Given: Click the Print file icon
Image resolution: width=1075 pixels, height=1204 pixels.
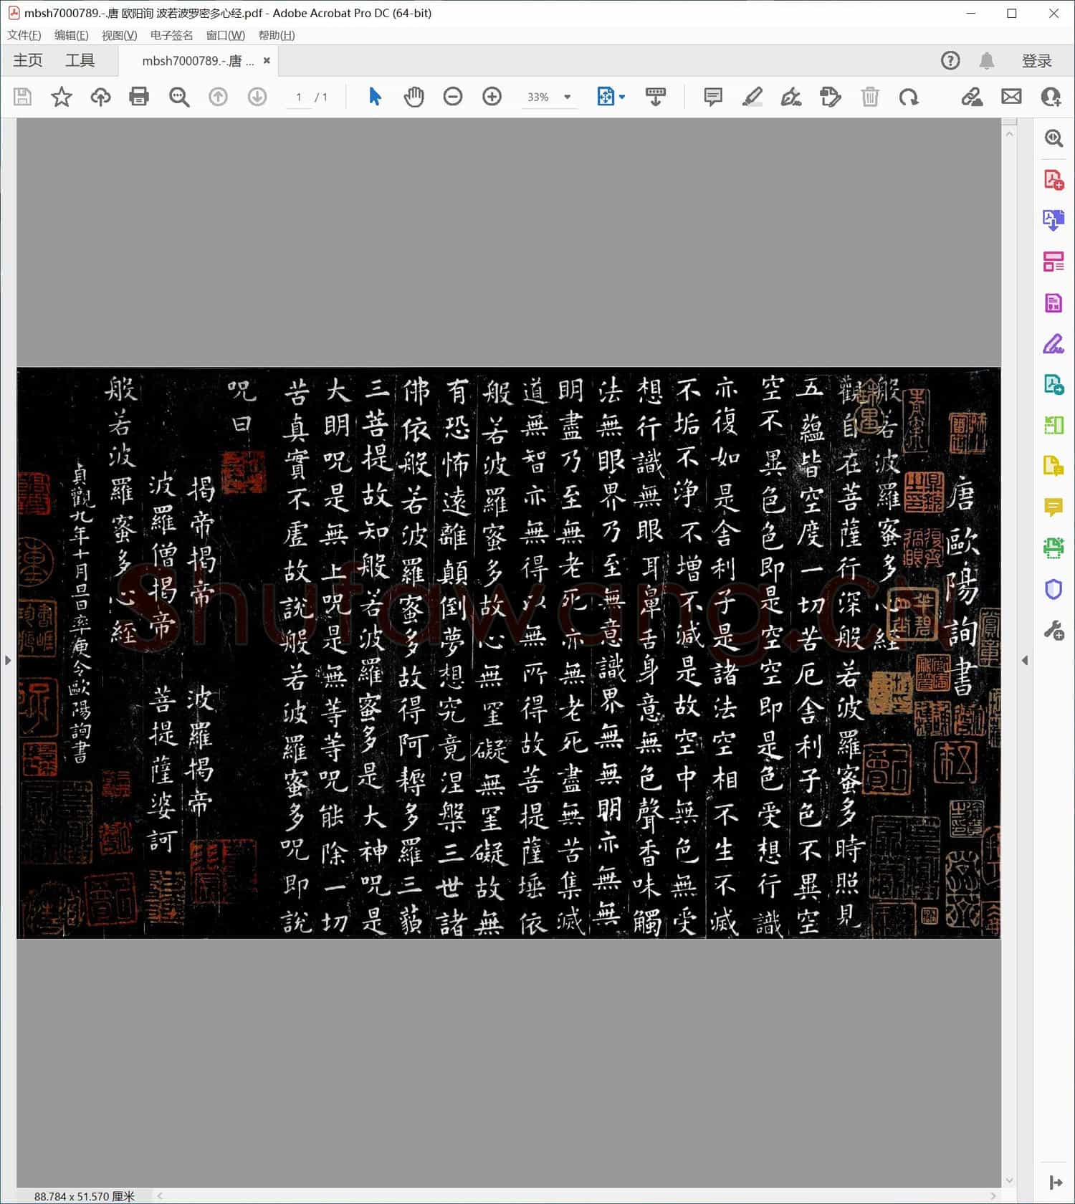Looking at the screenshot, I should (x=139, y=97).
